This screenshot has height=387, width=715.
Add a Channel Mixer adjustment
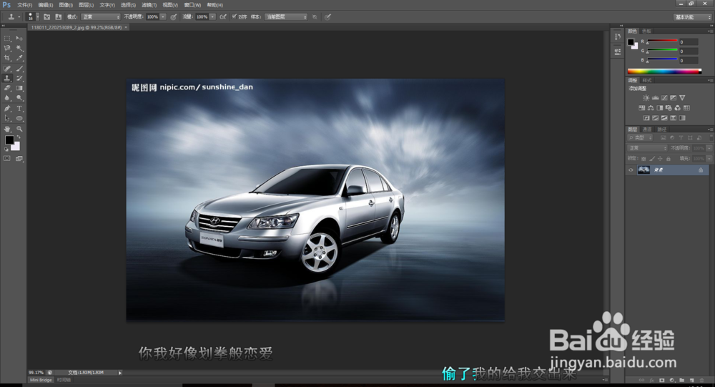[678, 108]
